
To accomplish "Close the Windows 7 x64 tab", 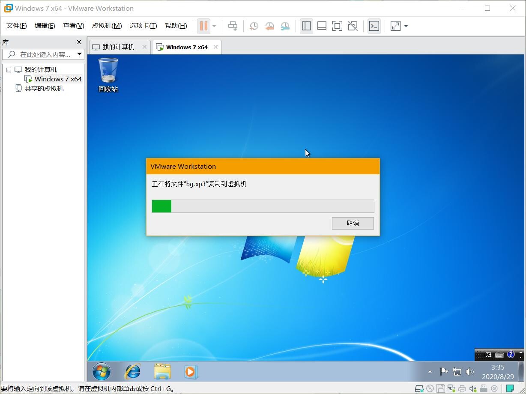I will 215,47.
